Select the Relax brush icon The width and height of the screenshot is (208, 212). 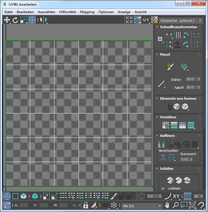[x=184, y=67]
